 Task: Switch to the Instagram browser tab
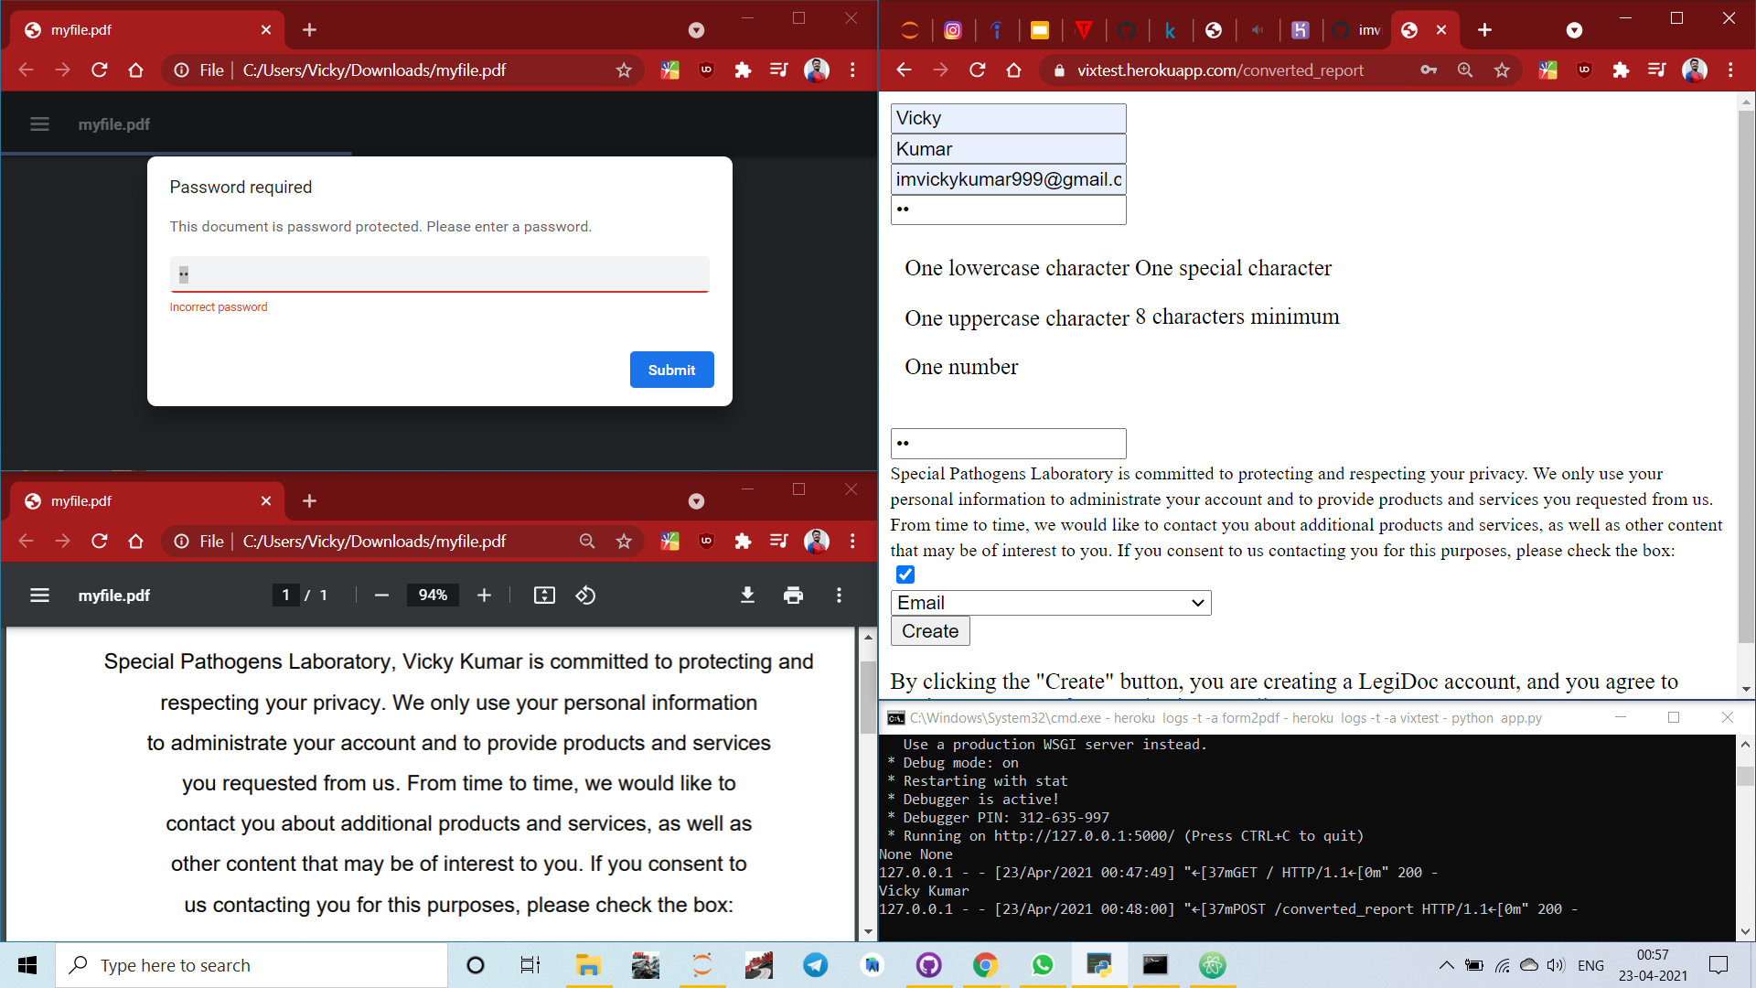tap(953, 30)
